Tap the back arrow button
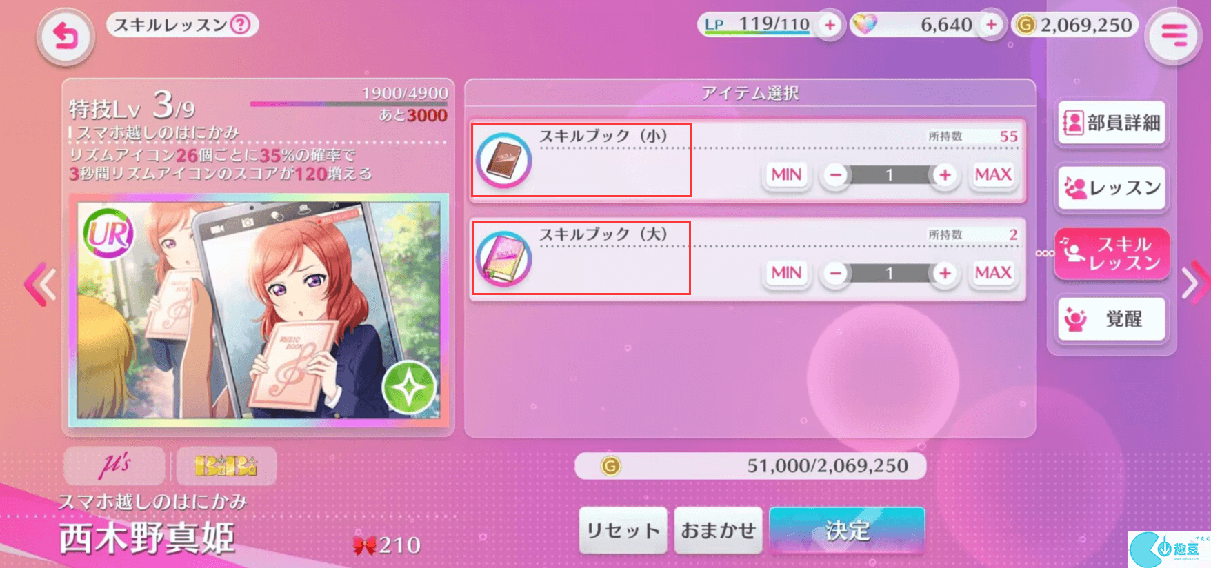This screenshot has height=568, width=1211. point(66,36)
